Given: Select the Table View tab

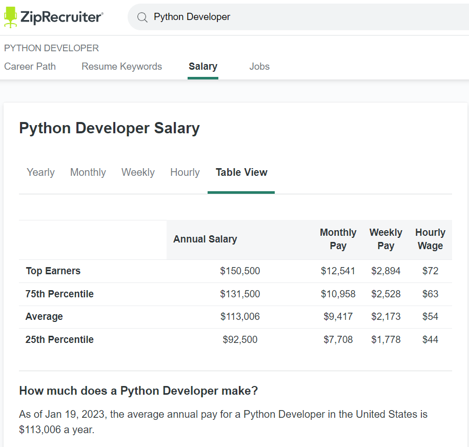Looking at the screenshot, I should pos(241,173).
